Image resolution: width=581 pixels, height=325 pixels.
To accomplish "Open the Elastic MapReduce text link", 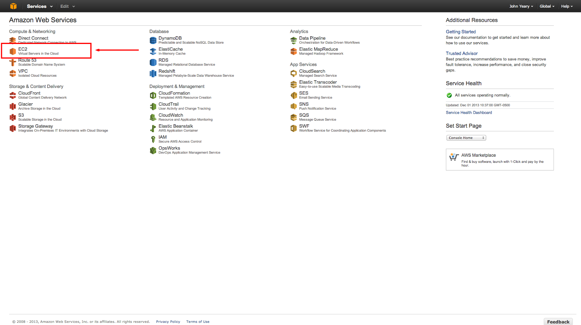I will click(x=318, y=49).
